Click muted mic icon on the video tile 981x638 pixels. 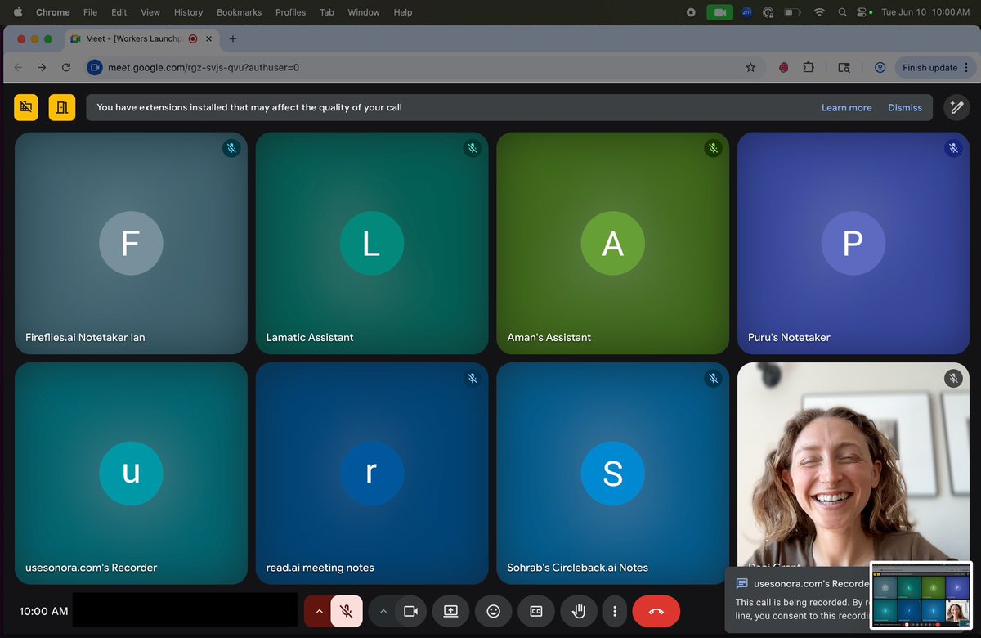coord(953,378)
